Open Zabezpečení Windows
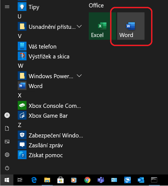168x186 pixels. coord(50,135)
